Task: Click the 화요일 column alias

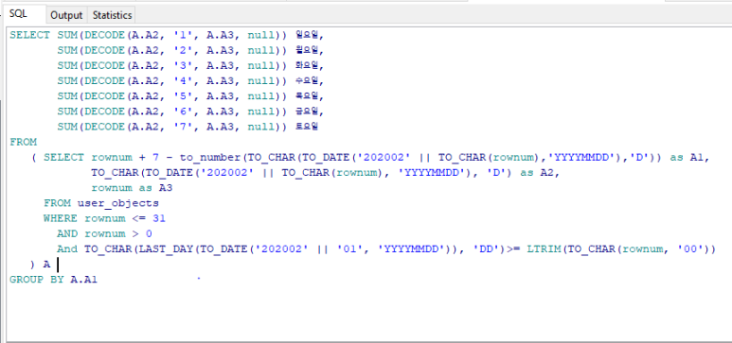Action: pyautogui.click(x=307, y=65)
